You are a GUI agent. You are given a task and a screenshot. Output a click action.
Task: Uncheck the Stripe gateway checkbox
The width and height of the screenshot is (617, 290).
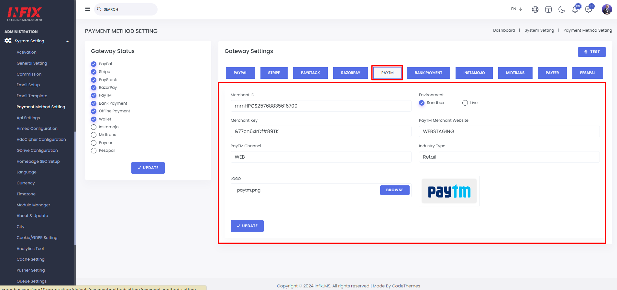pyautogui.click(x=94, y=72)
